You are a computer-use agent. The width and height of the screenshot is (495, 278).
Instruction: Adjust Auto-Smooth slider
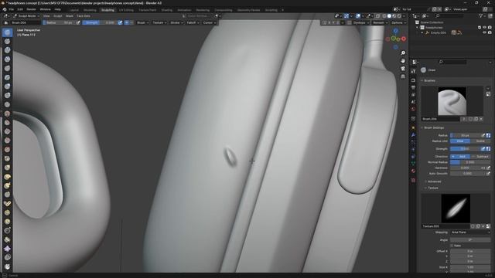(468, 173)
